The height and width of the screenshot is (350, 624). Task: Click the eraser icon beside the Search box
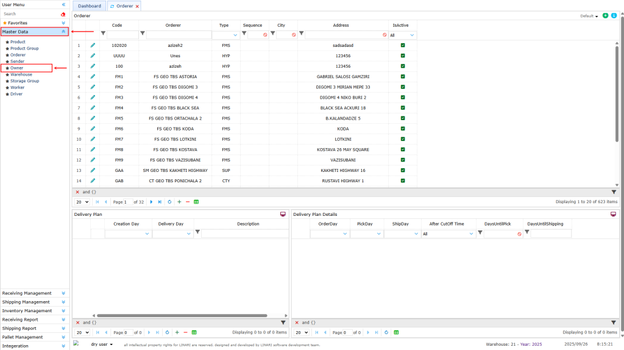pos(63,13)
